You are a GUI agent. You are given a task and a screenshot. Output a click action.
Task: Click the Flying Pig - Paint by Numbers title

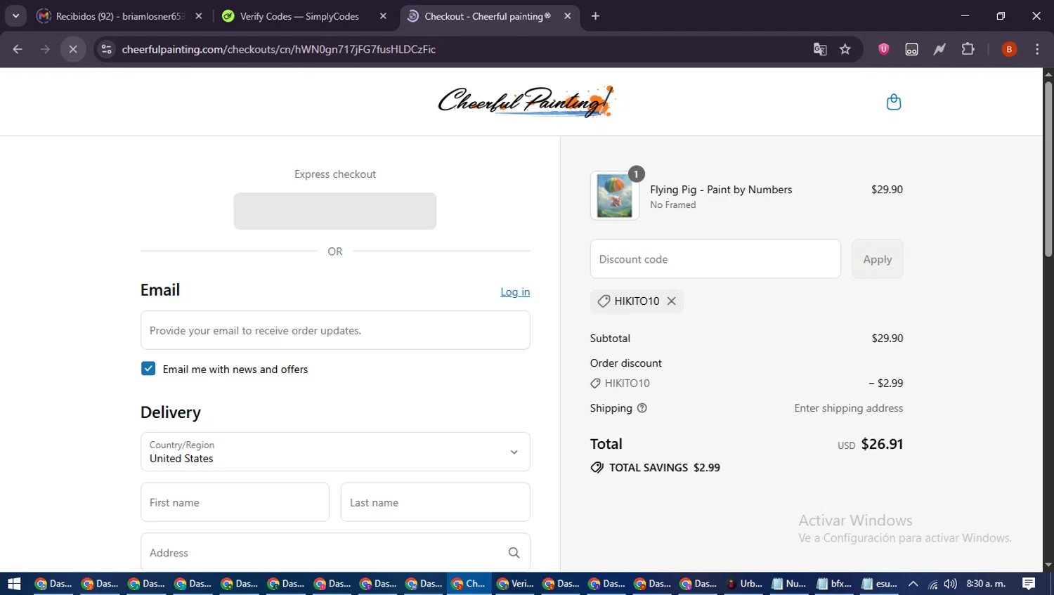721,190
